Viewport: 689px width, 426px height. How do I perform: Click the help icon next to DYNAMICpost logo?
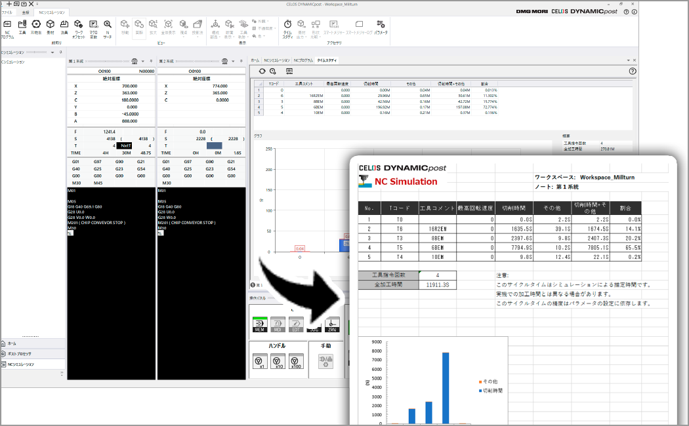[626, 12]
